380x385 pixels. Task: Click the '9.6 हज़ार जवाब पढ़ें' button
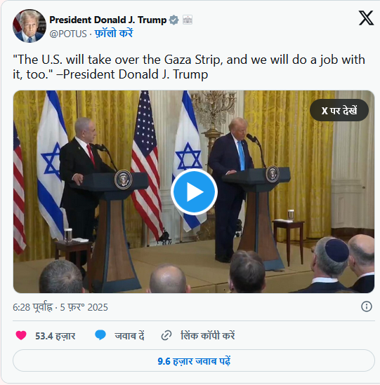[x=194, y=360]
